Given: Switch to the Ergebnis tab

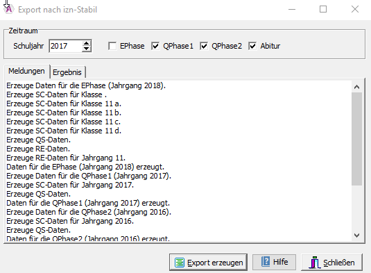Looking at the screenshot, I should pyautogui.click(x=67, y=72).
